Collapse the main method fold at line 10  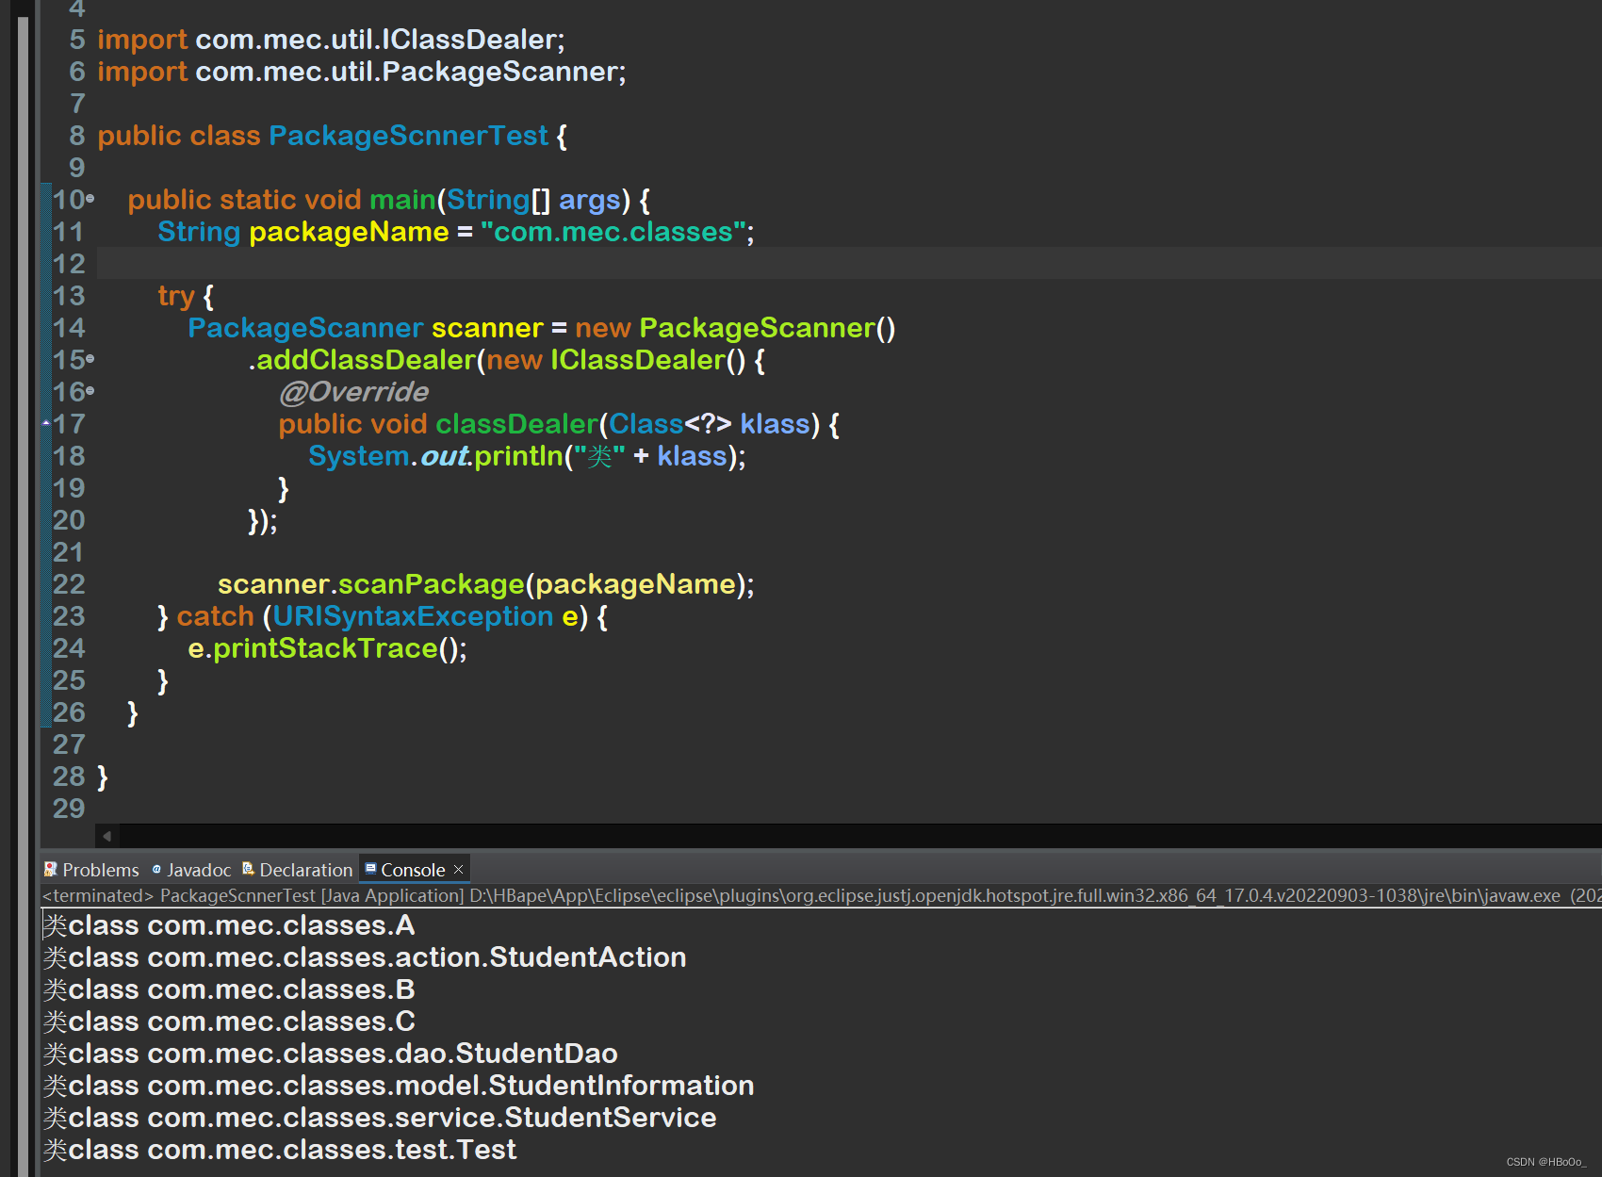(x=90, y=199)
